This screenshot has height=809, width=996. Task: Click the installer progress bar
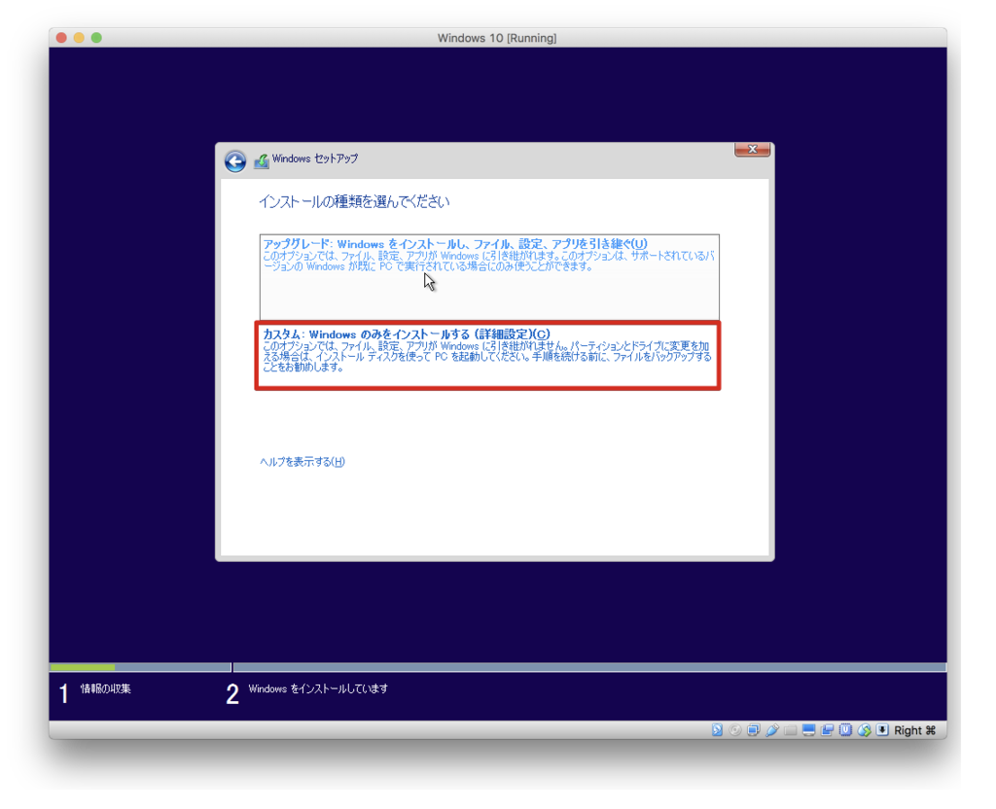[498, 667]
